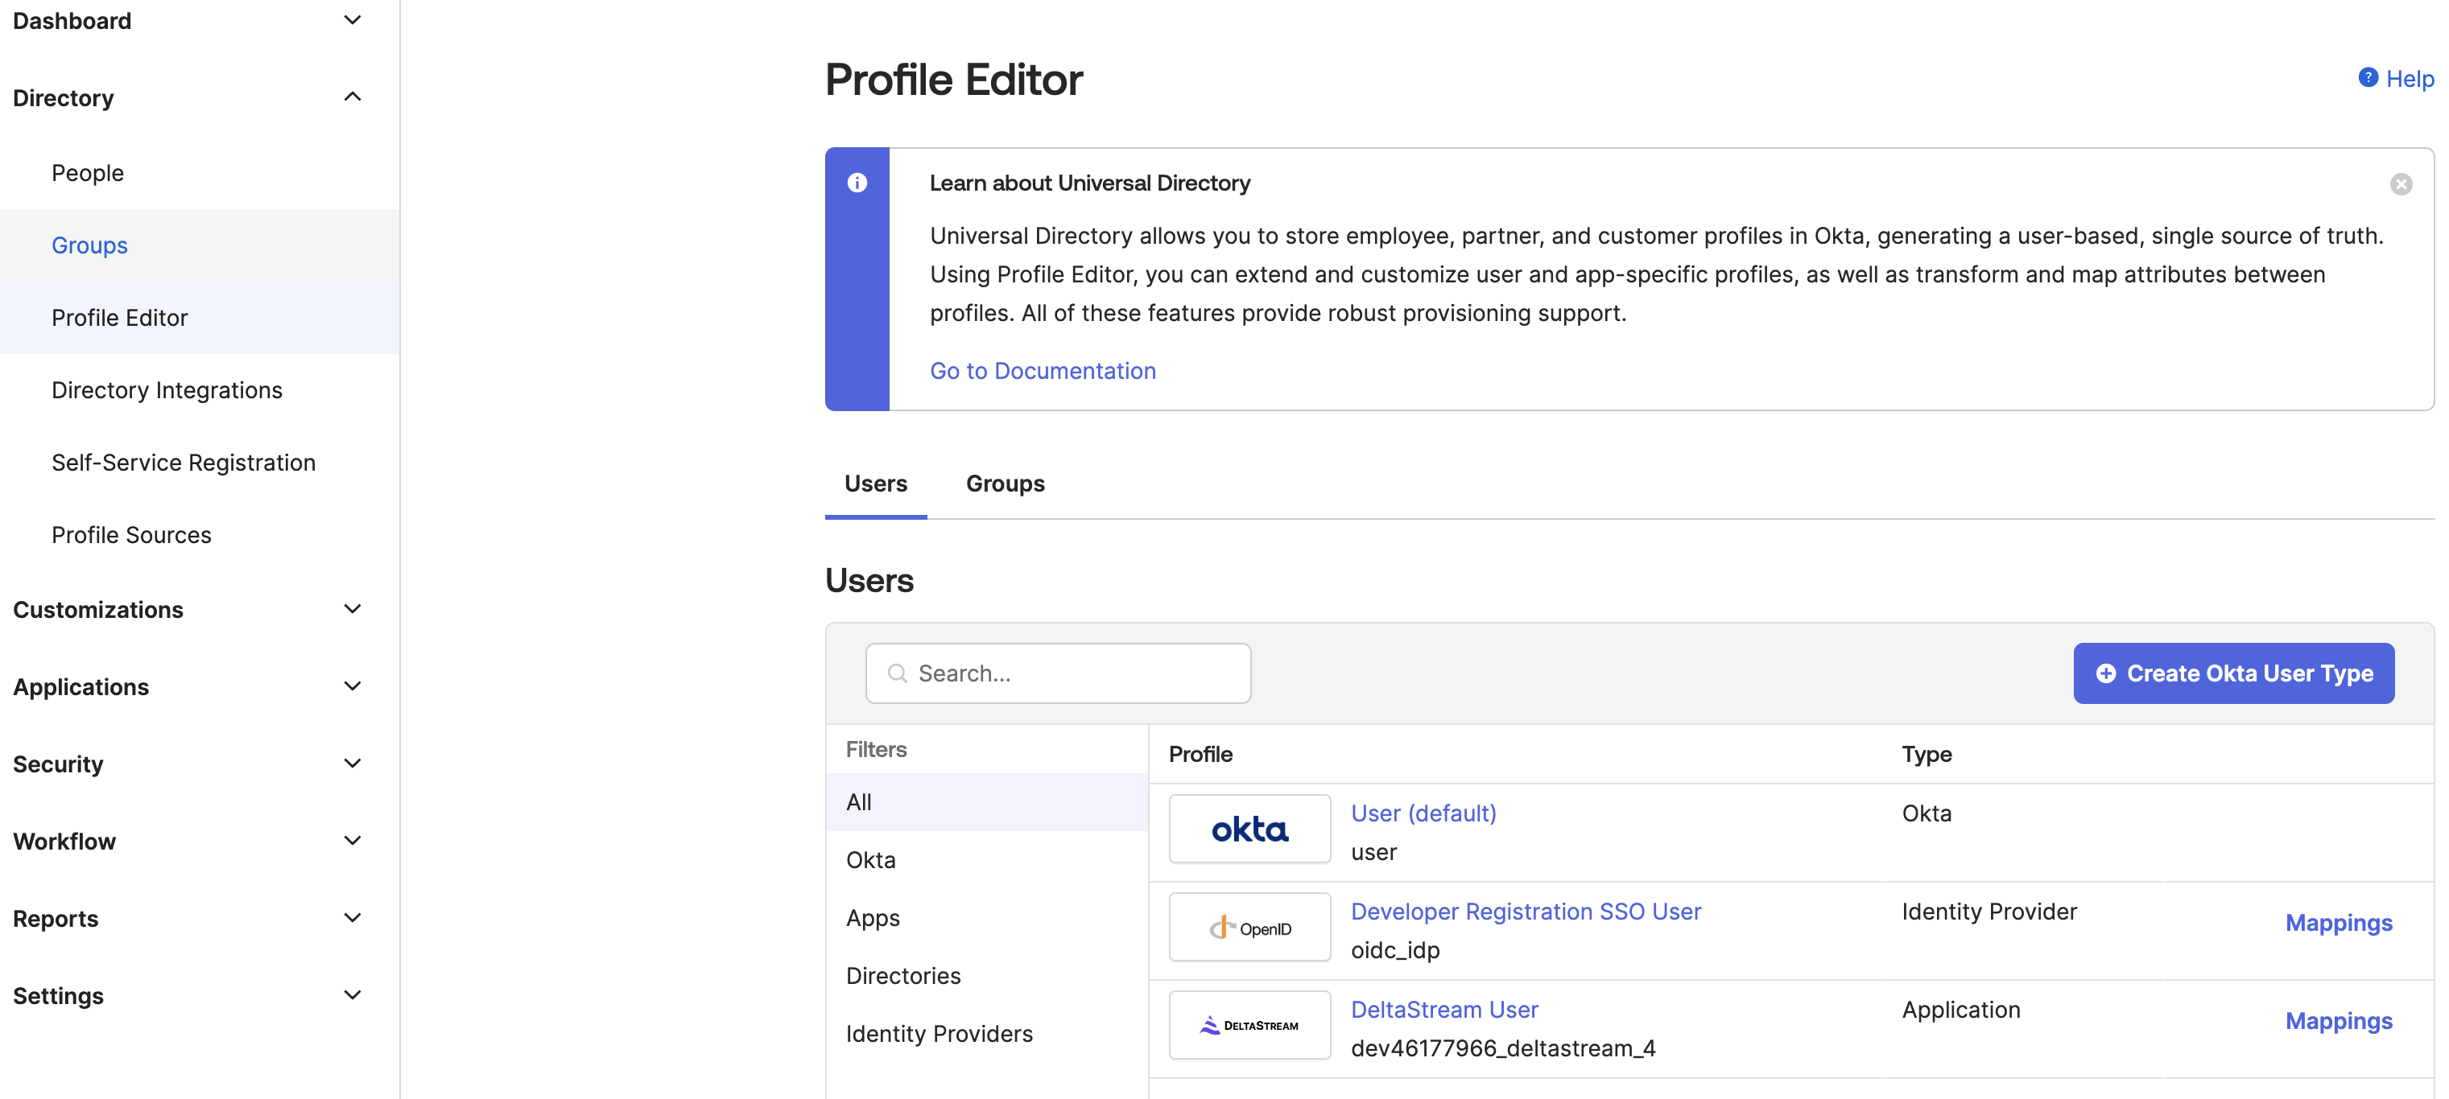Filter profiles by Apps
This screenshot has height=1099, width=2449.
[x=872, y=917]
